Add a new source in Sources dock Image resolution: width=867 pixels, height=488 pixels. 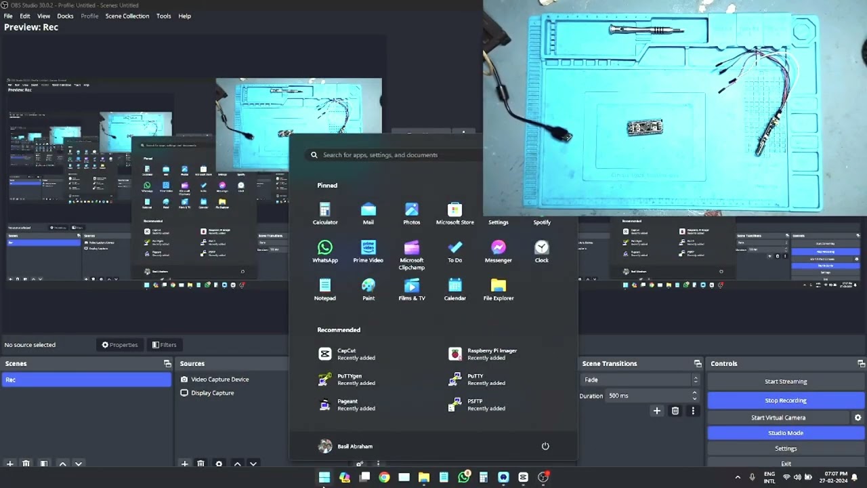[x=184, y=464]
